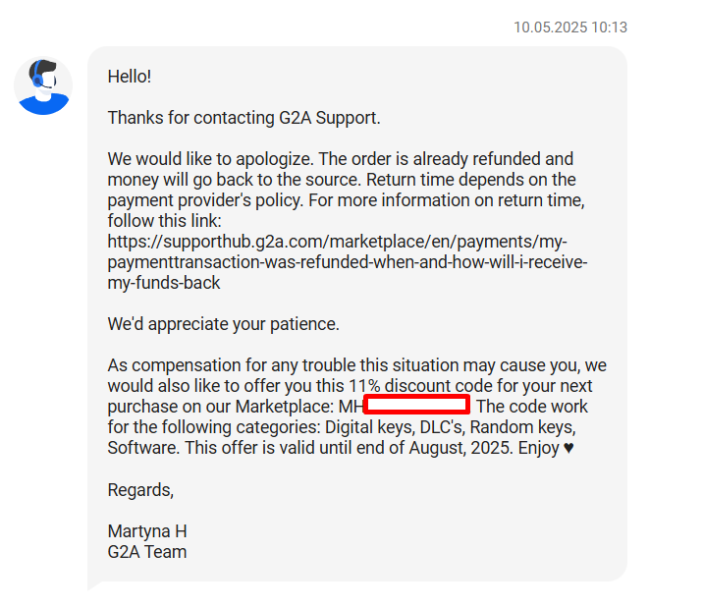The height and width of the screenshot is (607, 703).
Task: Click the MH prefix of the discount code
Action: point(351,407)
